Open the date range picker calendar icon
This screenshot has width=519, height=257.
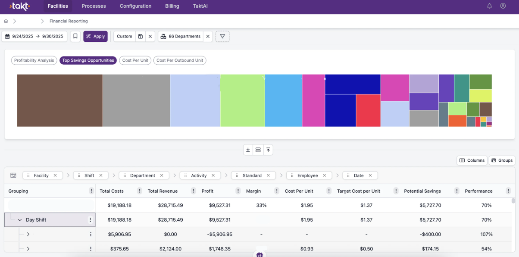click(x=7, y=36)
